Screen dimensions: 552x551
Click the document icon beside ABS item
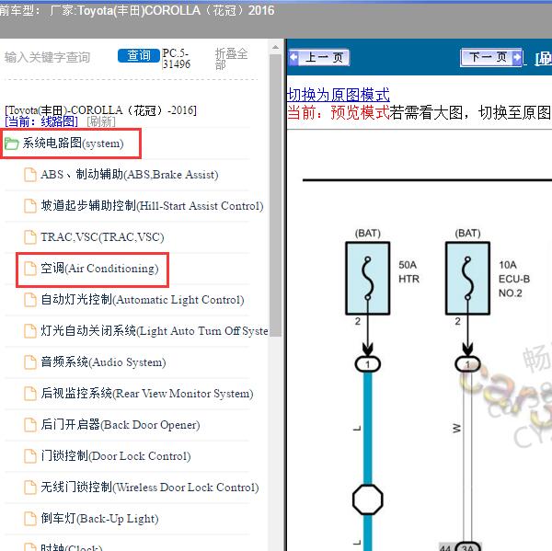point(30,175)
